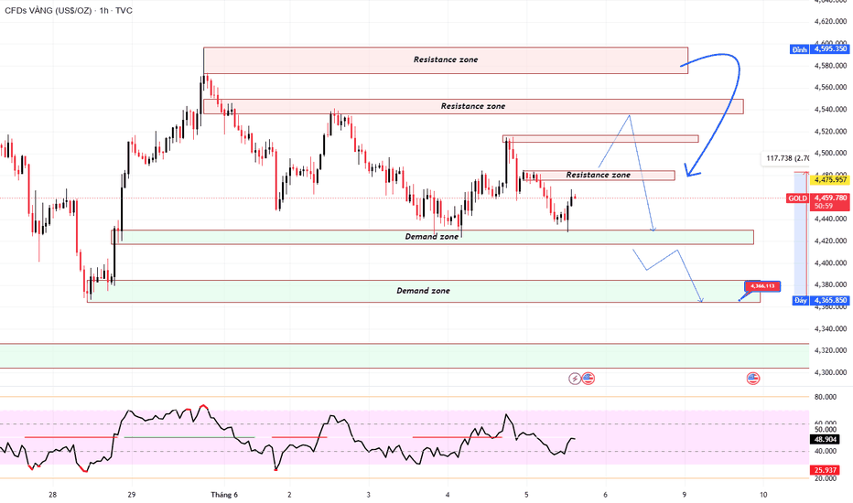Select the topmost Resistance zone rectangle
The image size is (853, 503).
click(x=446, y=59)
